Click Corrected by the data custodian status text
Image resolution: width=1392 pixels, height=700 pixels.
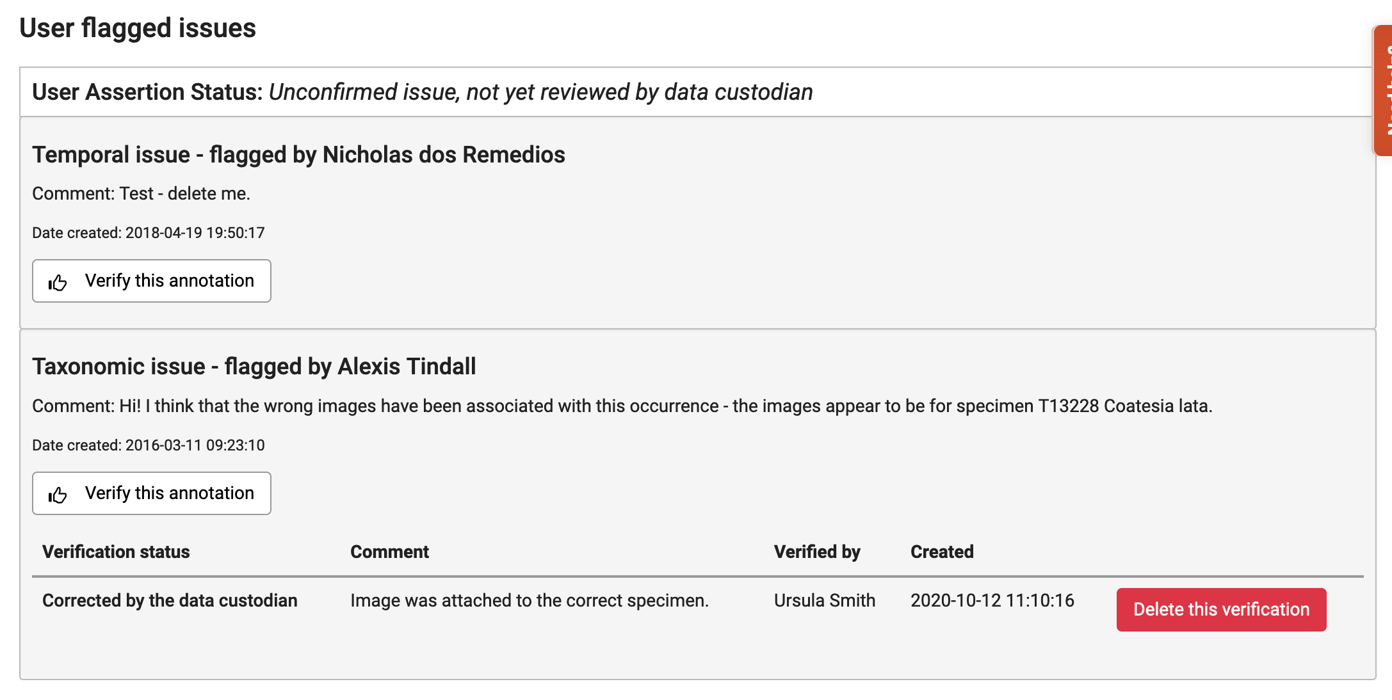(169, 600)
